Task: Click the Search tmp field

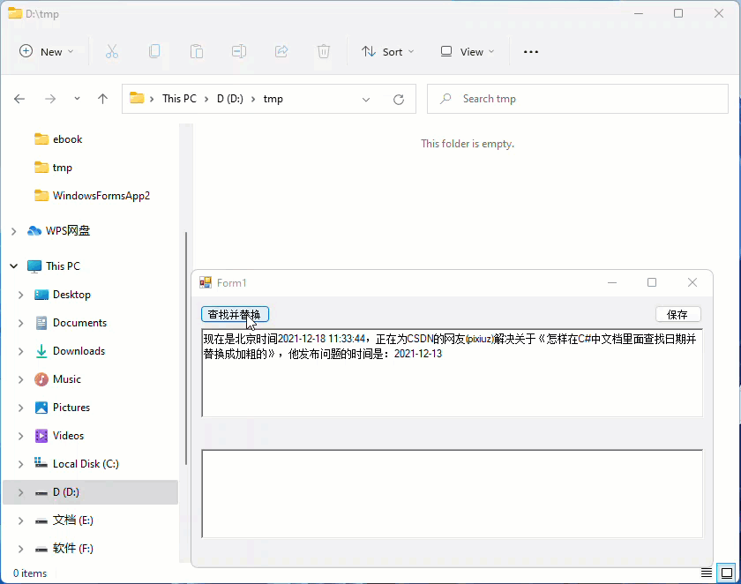Action: tap(578, 99)
